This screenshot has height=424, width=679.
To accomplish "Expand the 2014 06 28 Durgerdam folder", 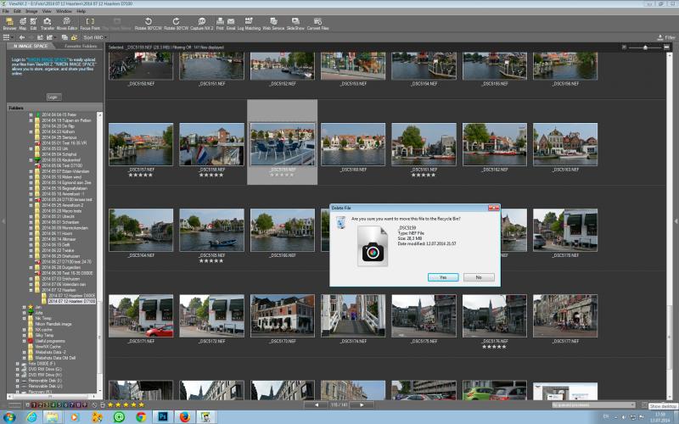I will (x=31, y=267).
